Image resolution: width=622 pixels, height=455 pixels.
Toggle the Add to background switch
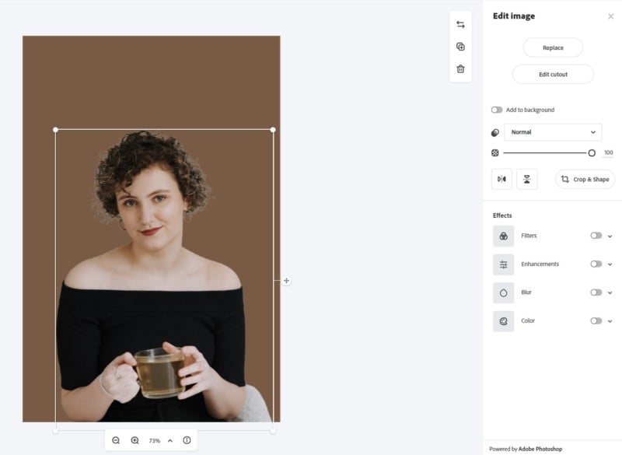coord(497,110)
